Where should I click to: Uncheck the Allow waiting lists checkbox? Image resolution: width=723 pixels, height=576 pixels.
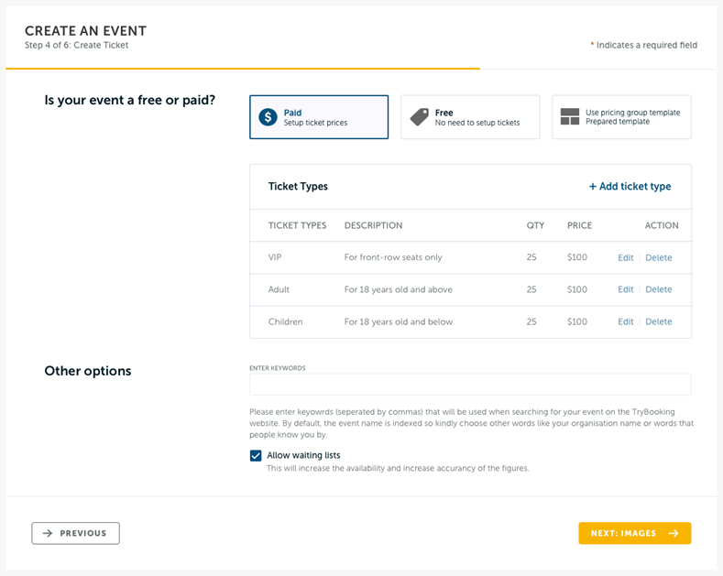point(256,456)
